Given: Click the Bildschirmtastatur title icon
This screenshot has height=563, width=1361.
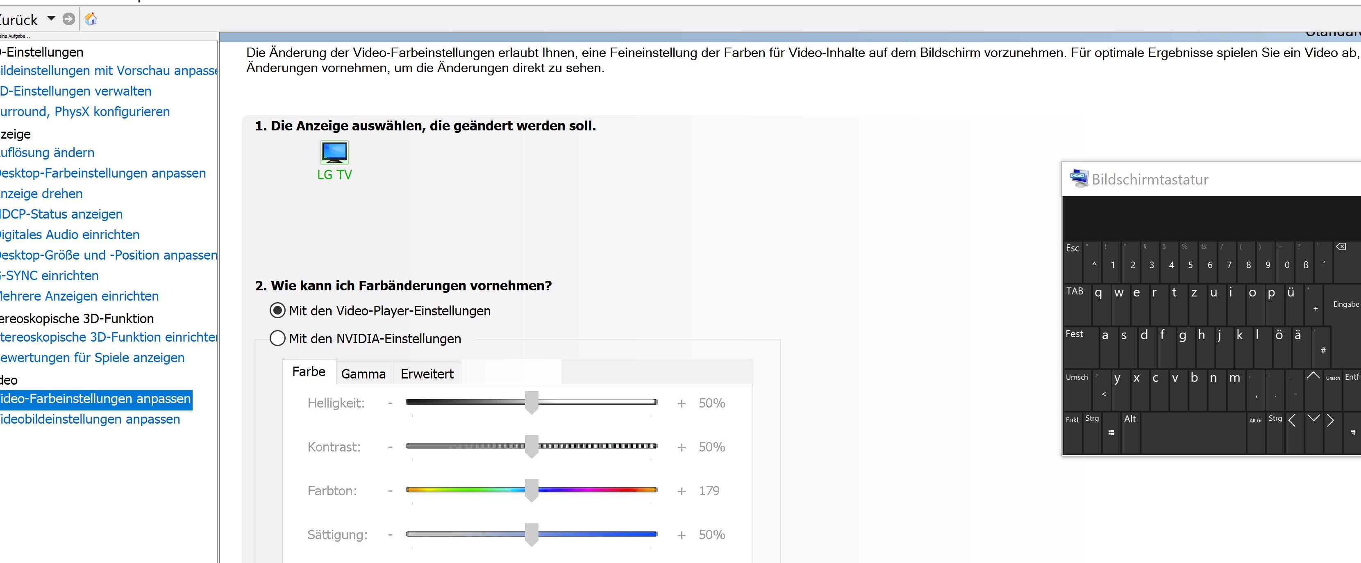Looking at the screenshot, I should pos(1078,179).
